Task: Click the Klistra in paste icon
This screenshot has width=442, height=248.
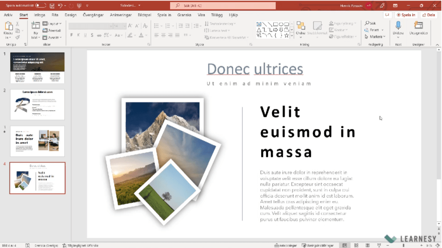Action: click(8, 27)
